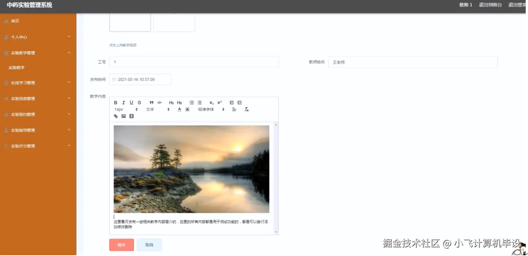This screenshot has width=528, height=256.
Task: Click the 取消 cancel button
Action: [x=149, y=245]
